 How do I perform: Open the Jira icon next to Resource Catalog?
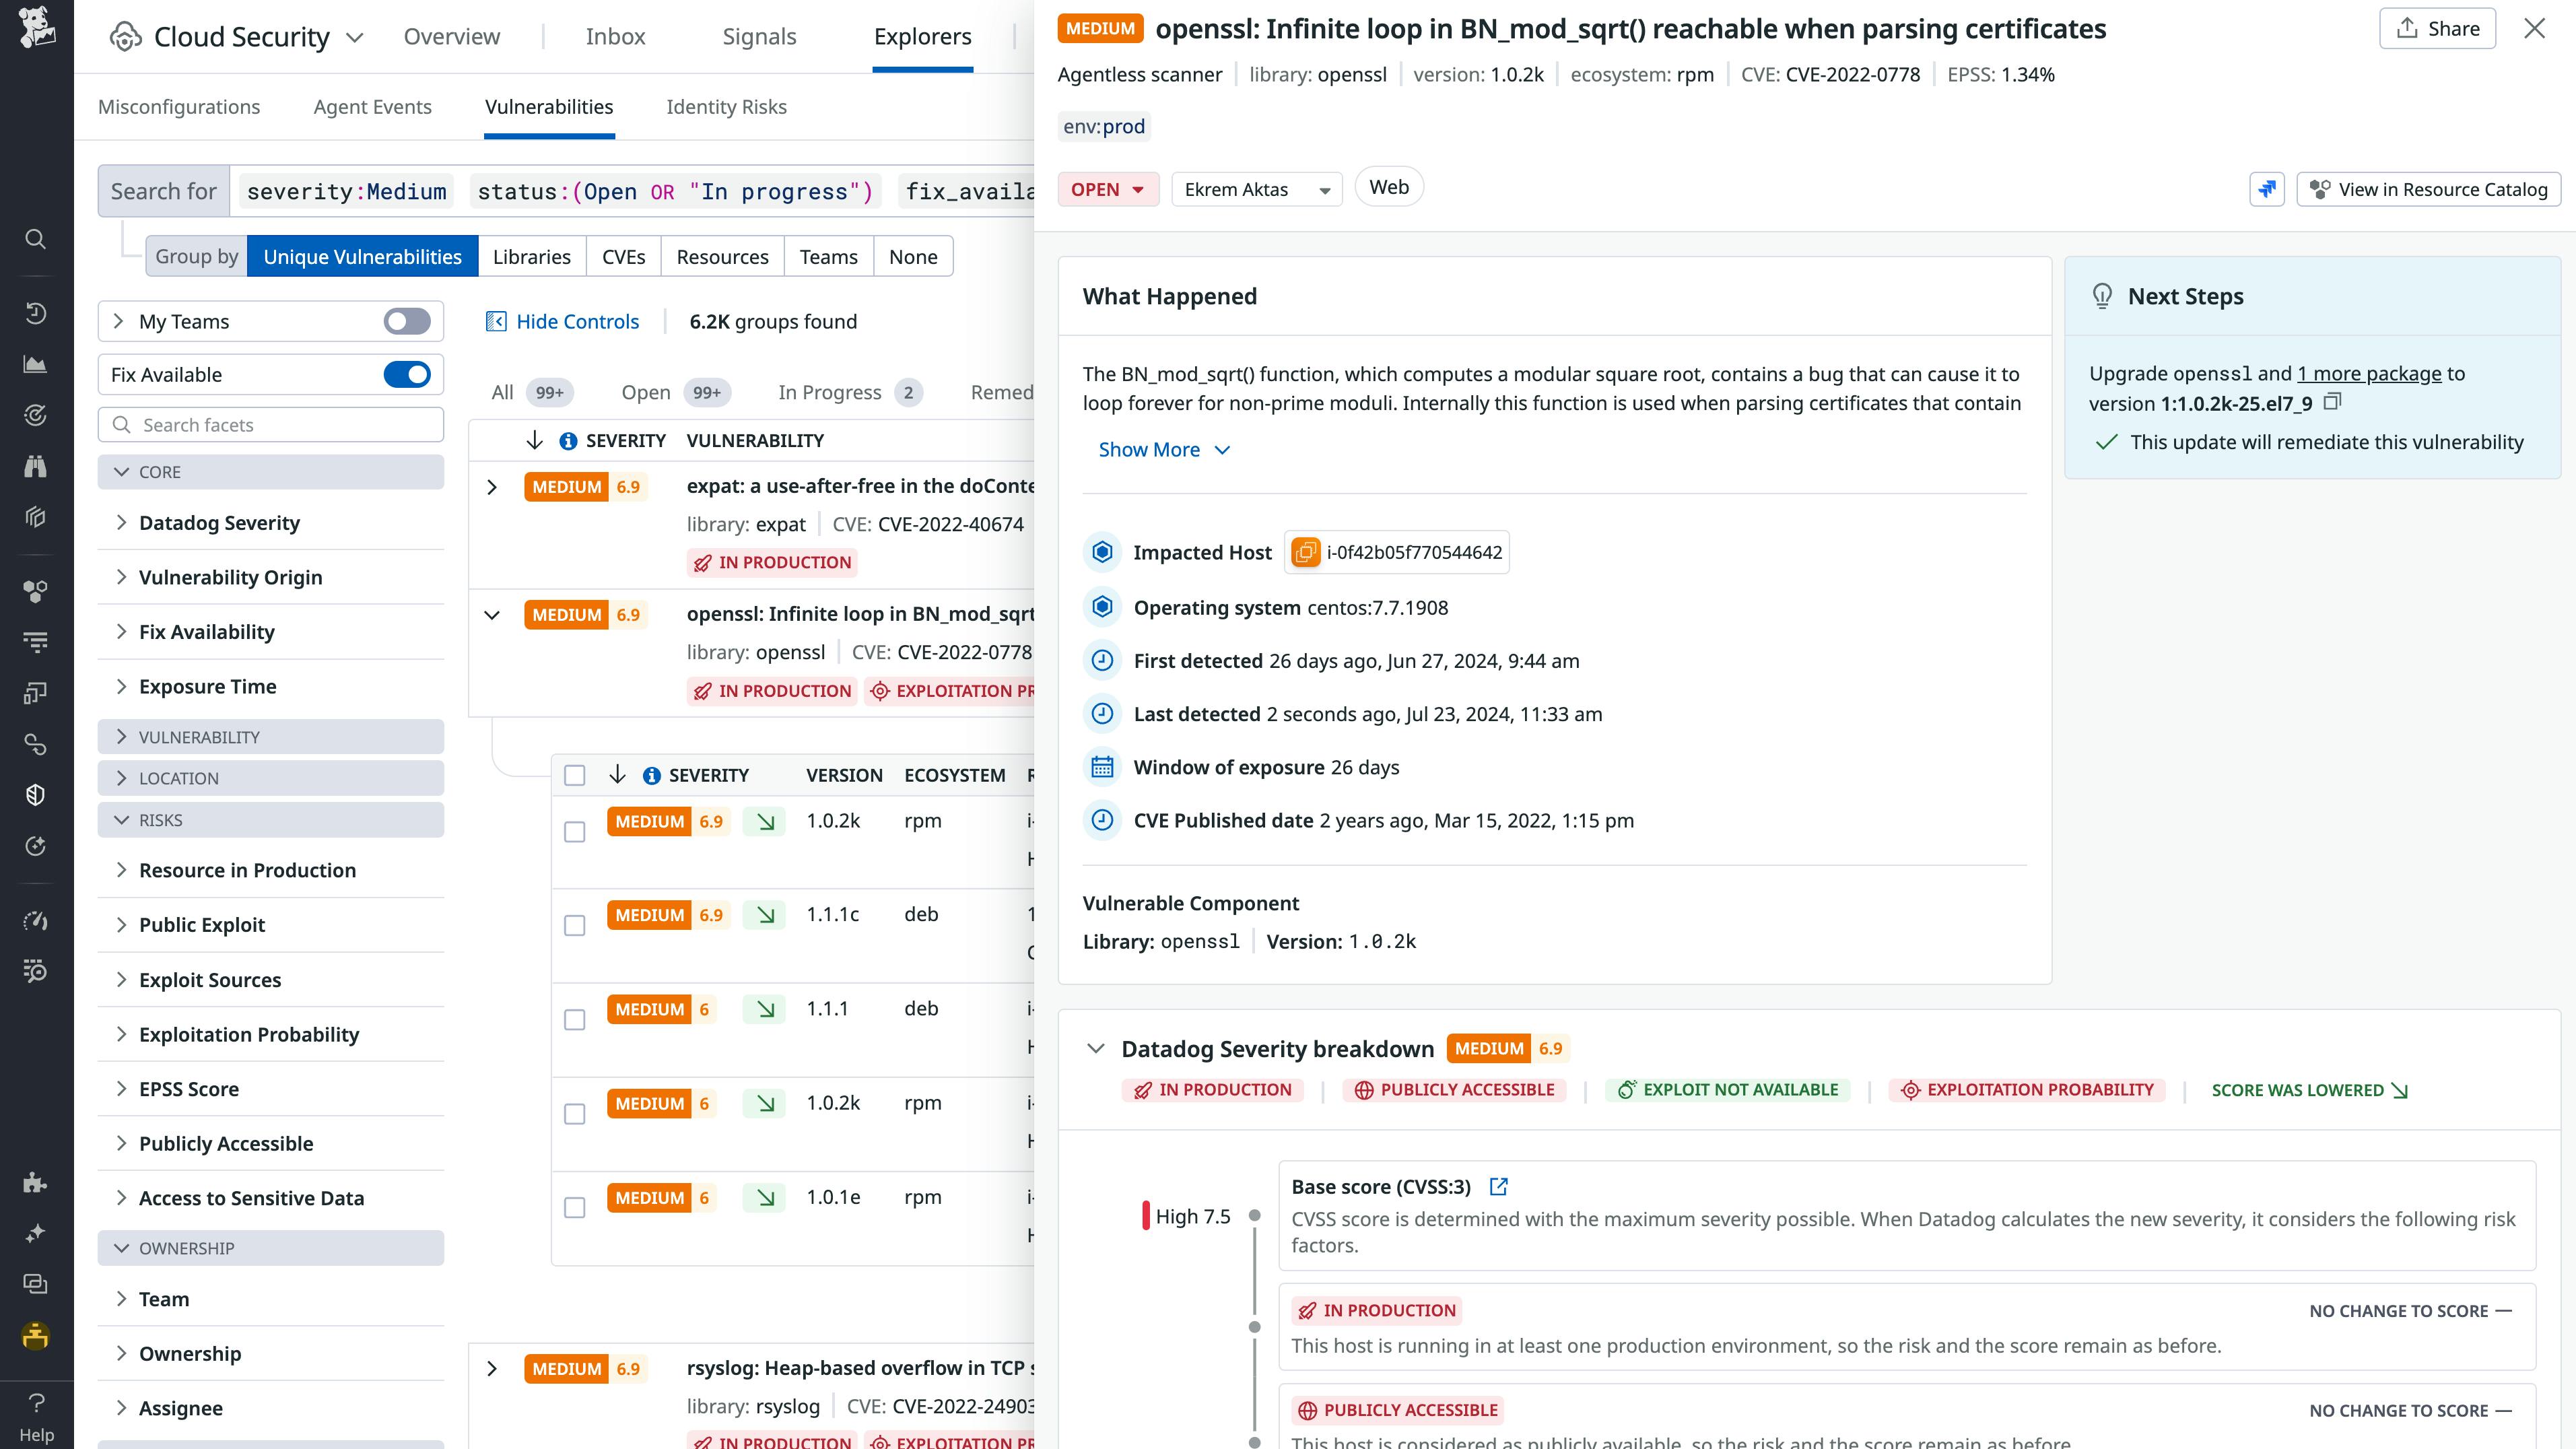pyautogui.click(x=2267, y=189)
